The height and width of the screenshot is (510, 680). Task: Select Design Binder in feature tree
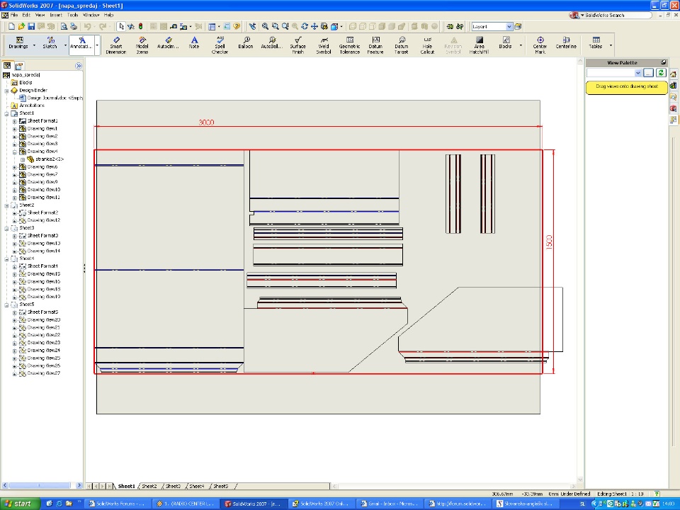tap(32, 91)
